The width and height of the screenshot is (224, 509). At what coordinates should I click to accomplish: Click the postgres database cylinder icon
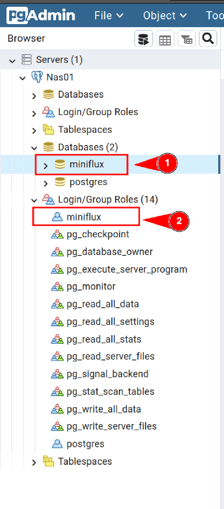[60, 182]
